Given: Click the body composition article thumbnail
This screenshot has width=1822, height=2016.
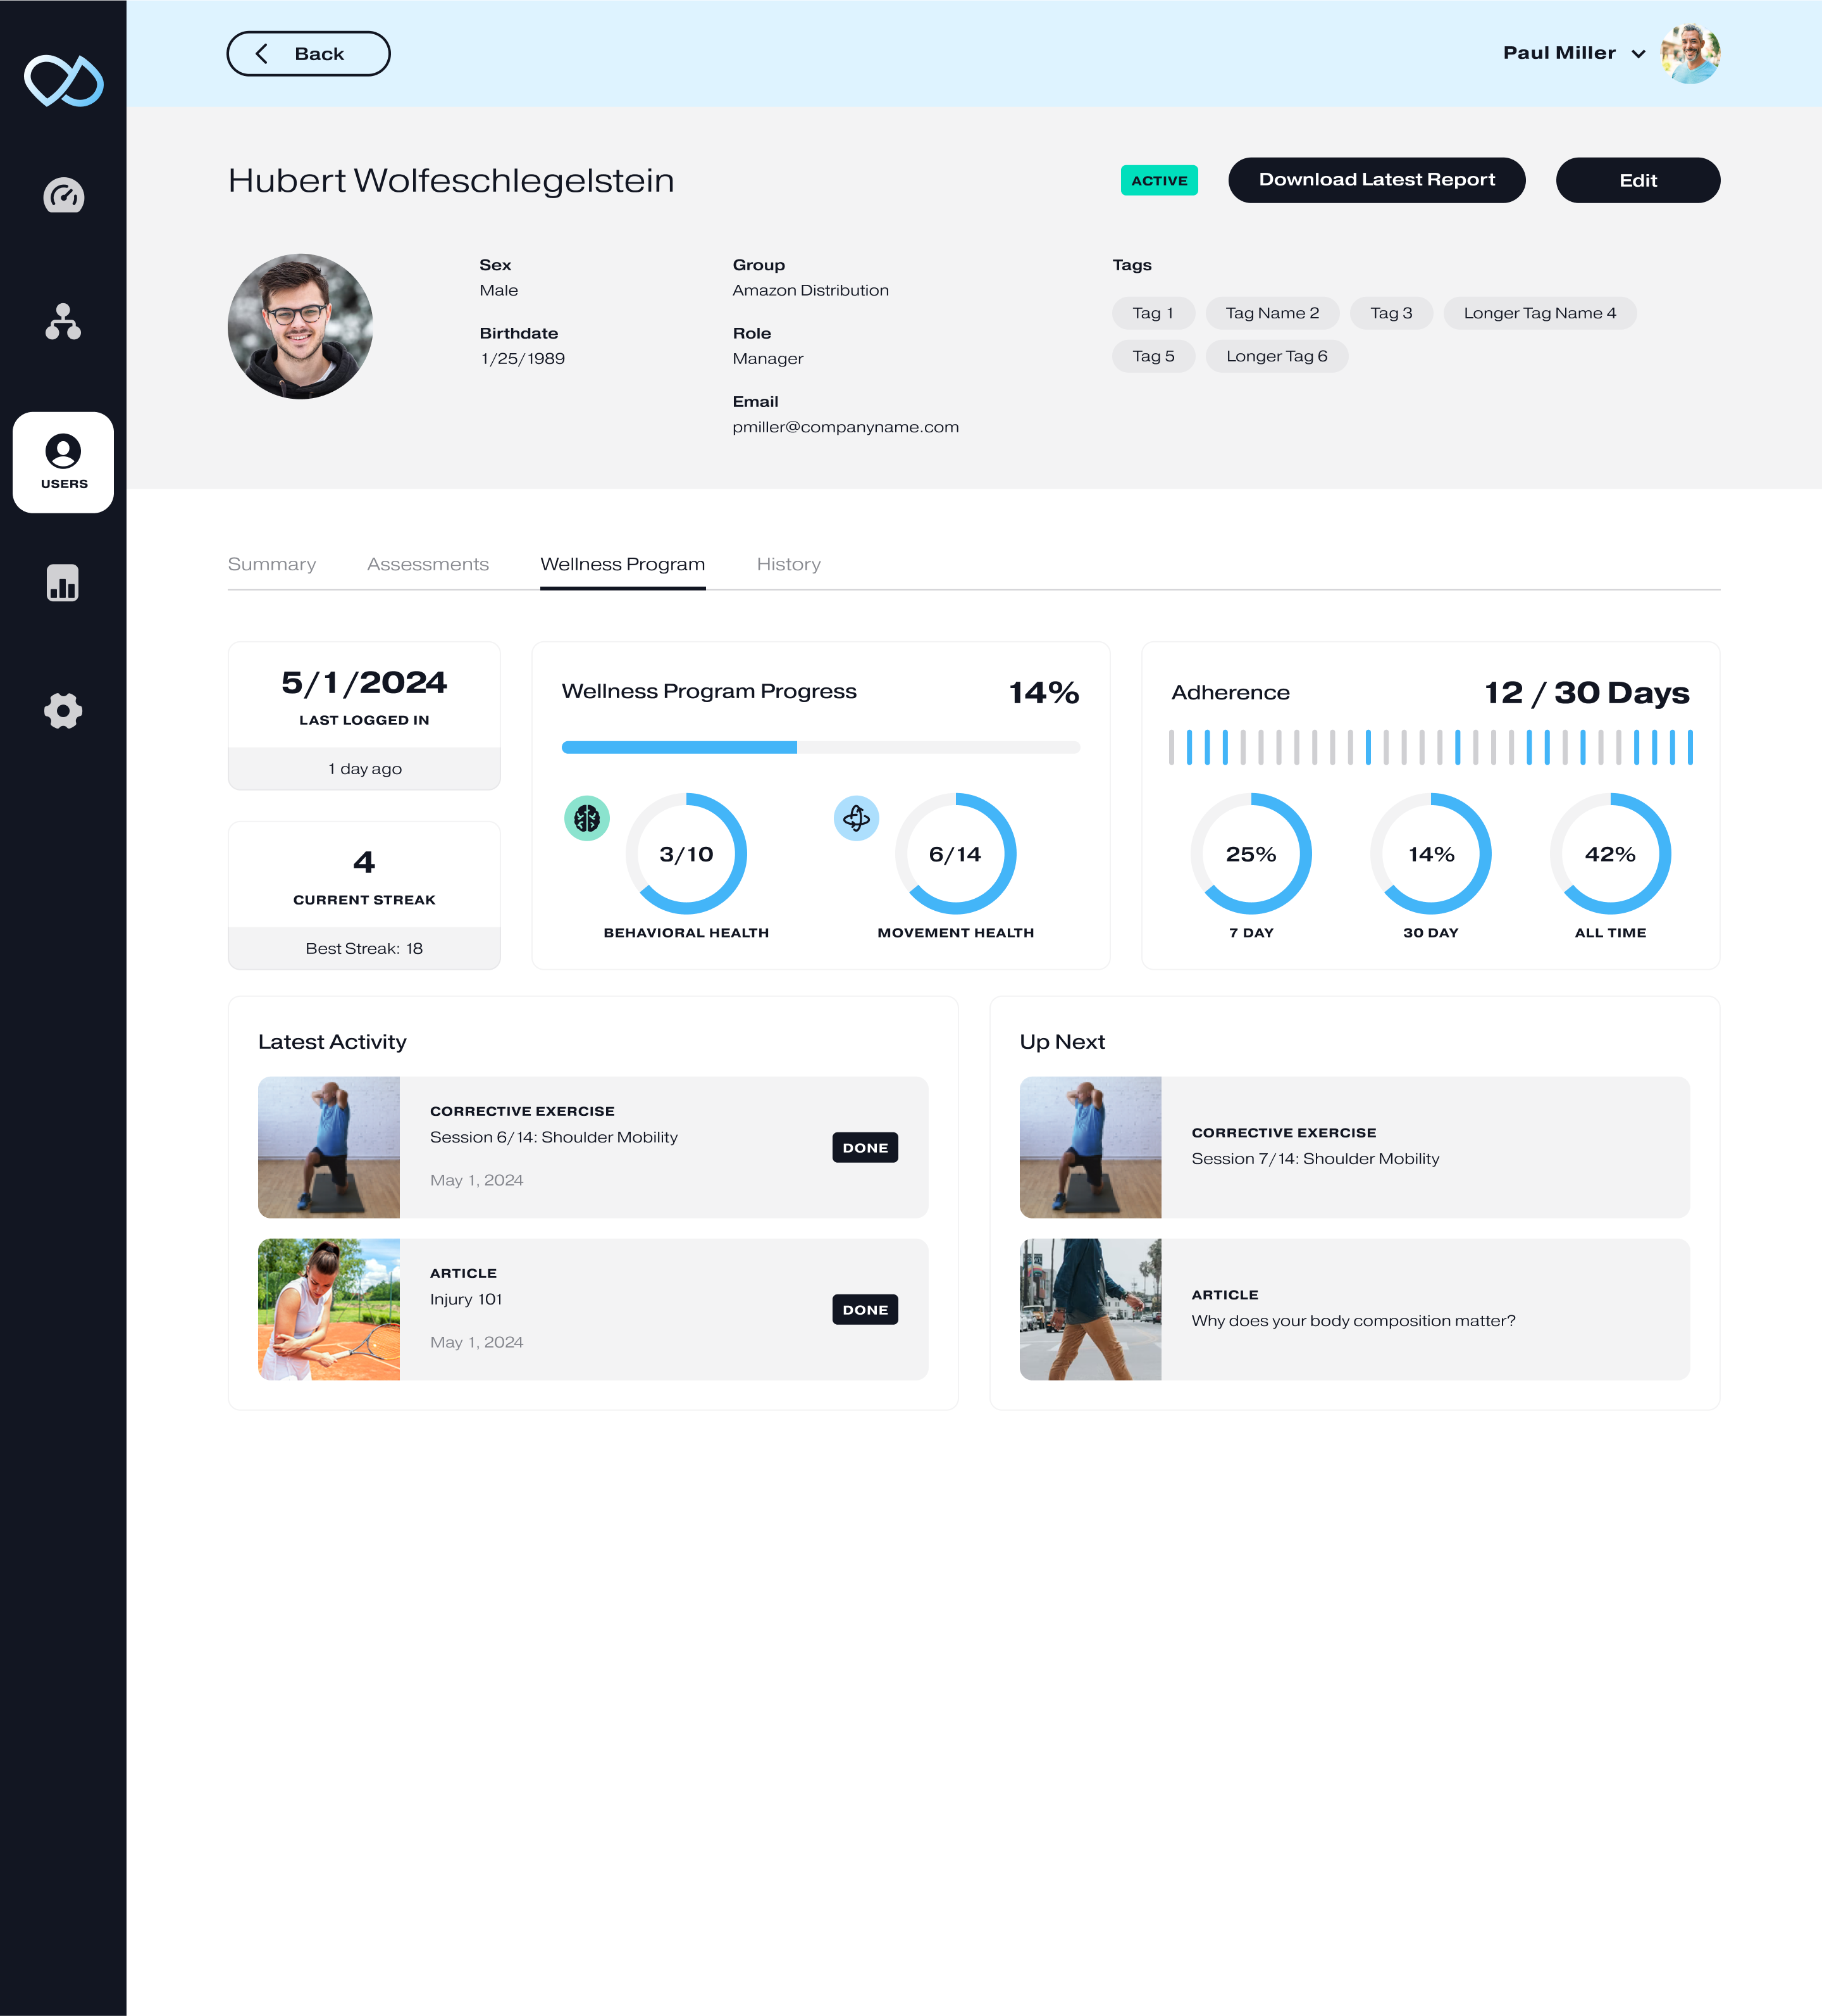Looking at the screenshot, I should [x=1091, y=1309].
